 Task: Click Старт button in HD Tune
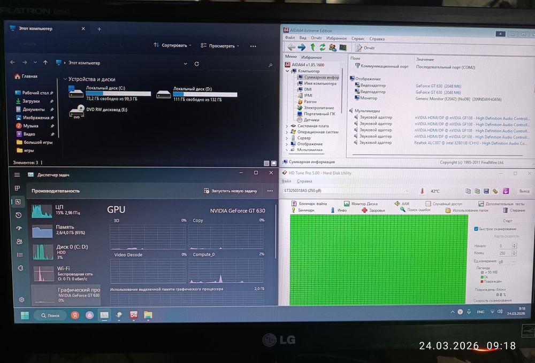tap(507, 221)
